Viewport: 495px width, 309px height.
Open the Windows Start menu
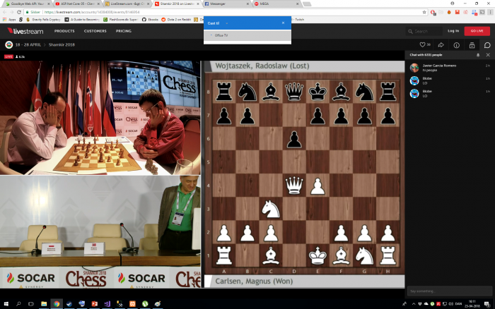pos(6,303)
